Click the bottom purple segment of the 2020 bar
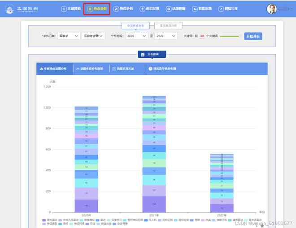296x228 pixels. click(86, 206)
